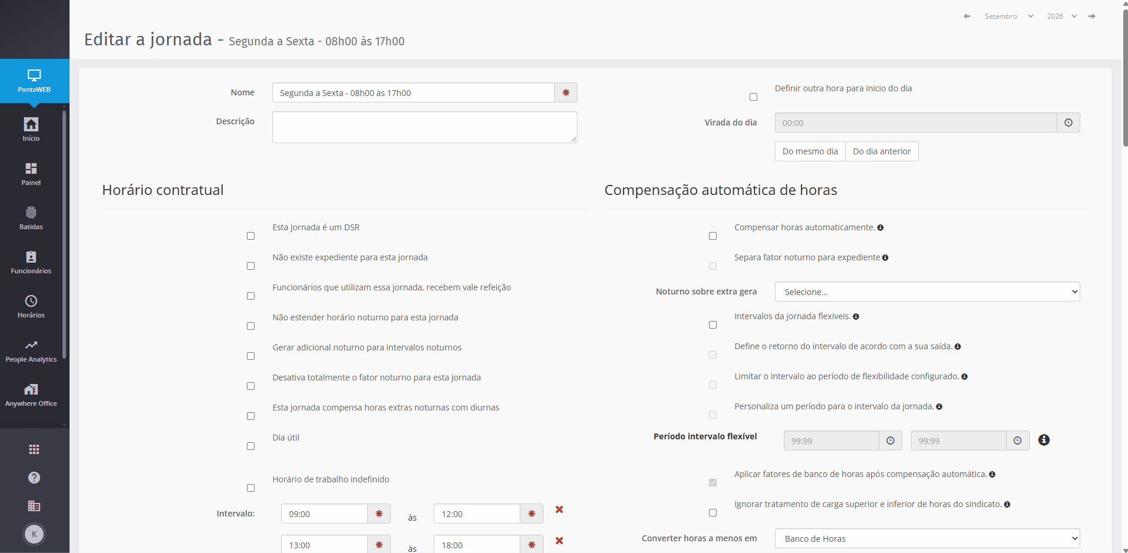Click the 'Do mesmo dia' button

click(x=810, y=151)
